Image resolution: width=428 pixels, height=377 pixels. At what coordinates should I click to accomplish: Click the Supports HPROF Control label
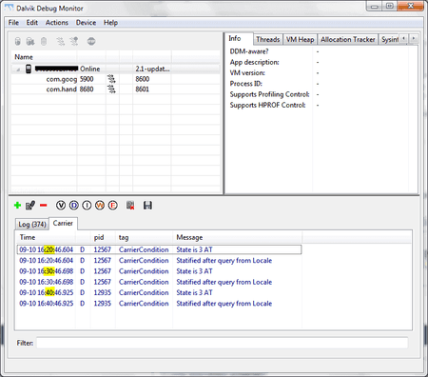pyautogui.click(x=268, y=105)
